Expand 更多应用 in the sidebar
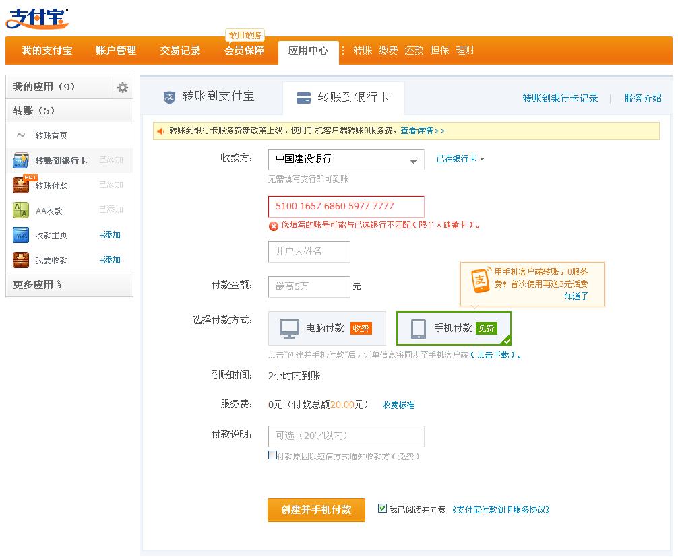 (37, 285)
